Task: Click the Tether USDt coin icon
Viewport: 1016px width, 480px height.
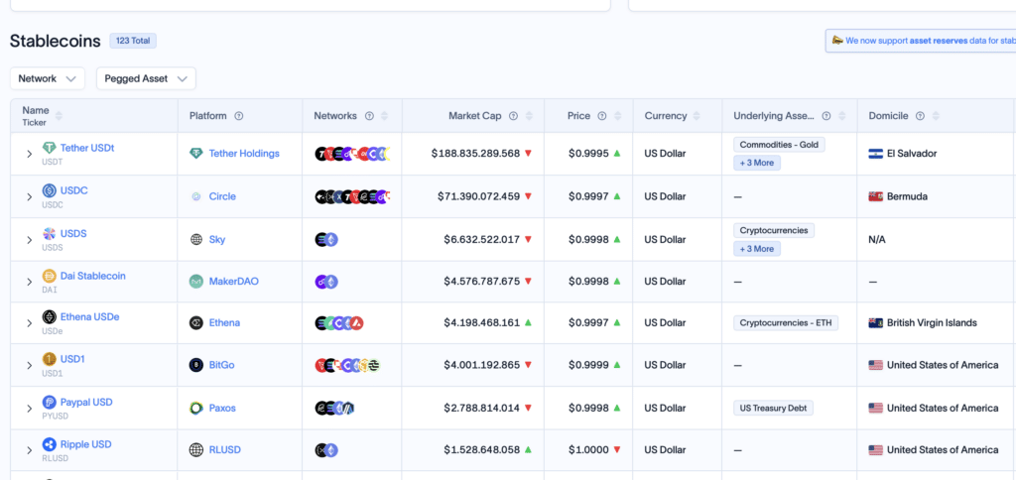Action: click(x=50, y=149)
